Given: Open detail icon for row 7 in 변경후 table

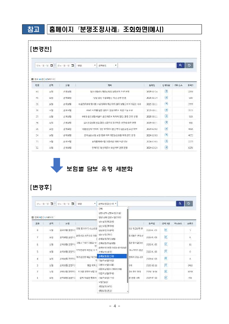Looking at the screenshot, I should click(165, 237).
